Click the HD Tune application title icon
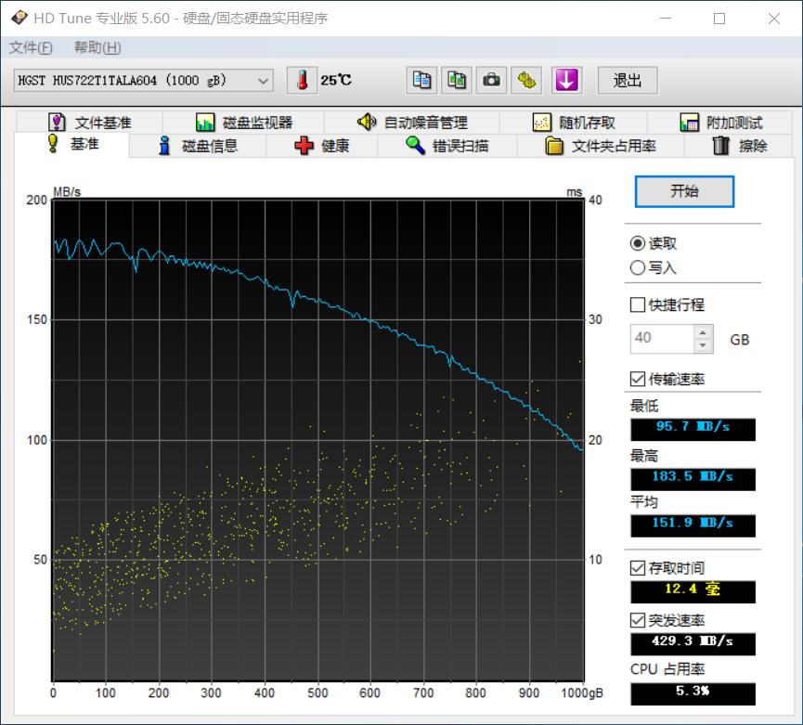The image size is (803, 725). point(19,18)
